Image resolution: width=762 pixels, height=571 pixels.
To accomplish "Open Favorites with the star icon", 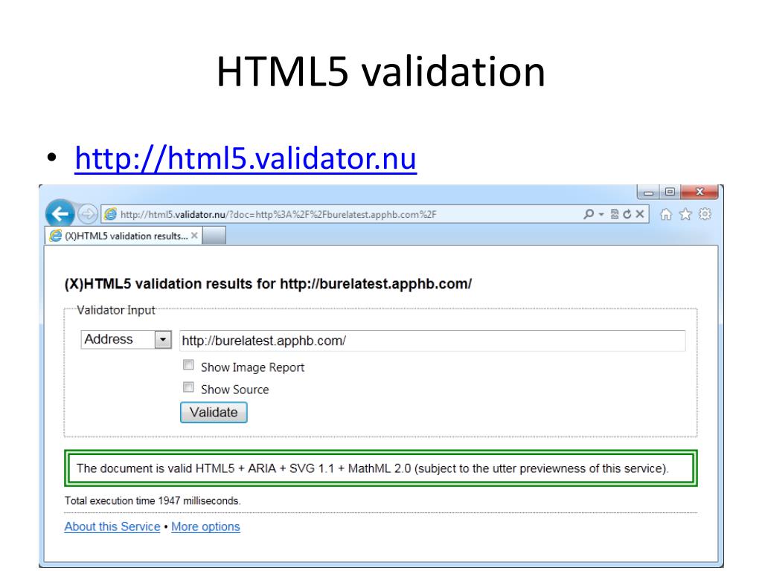I will click(x=685, y=214).
